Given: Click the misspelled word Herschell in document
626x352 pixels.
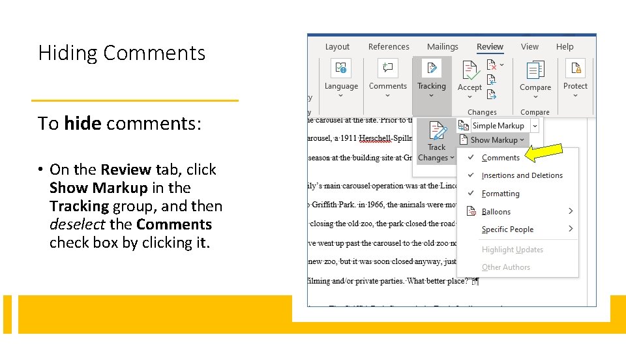Looking at the screenshot, I should (x=375, y=138).
